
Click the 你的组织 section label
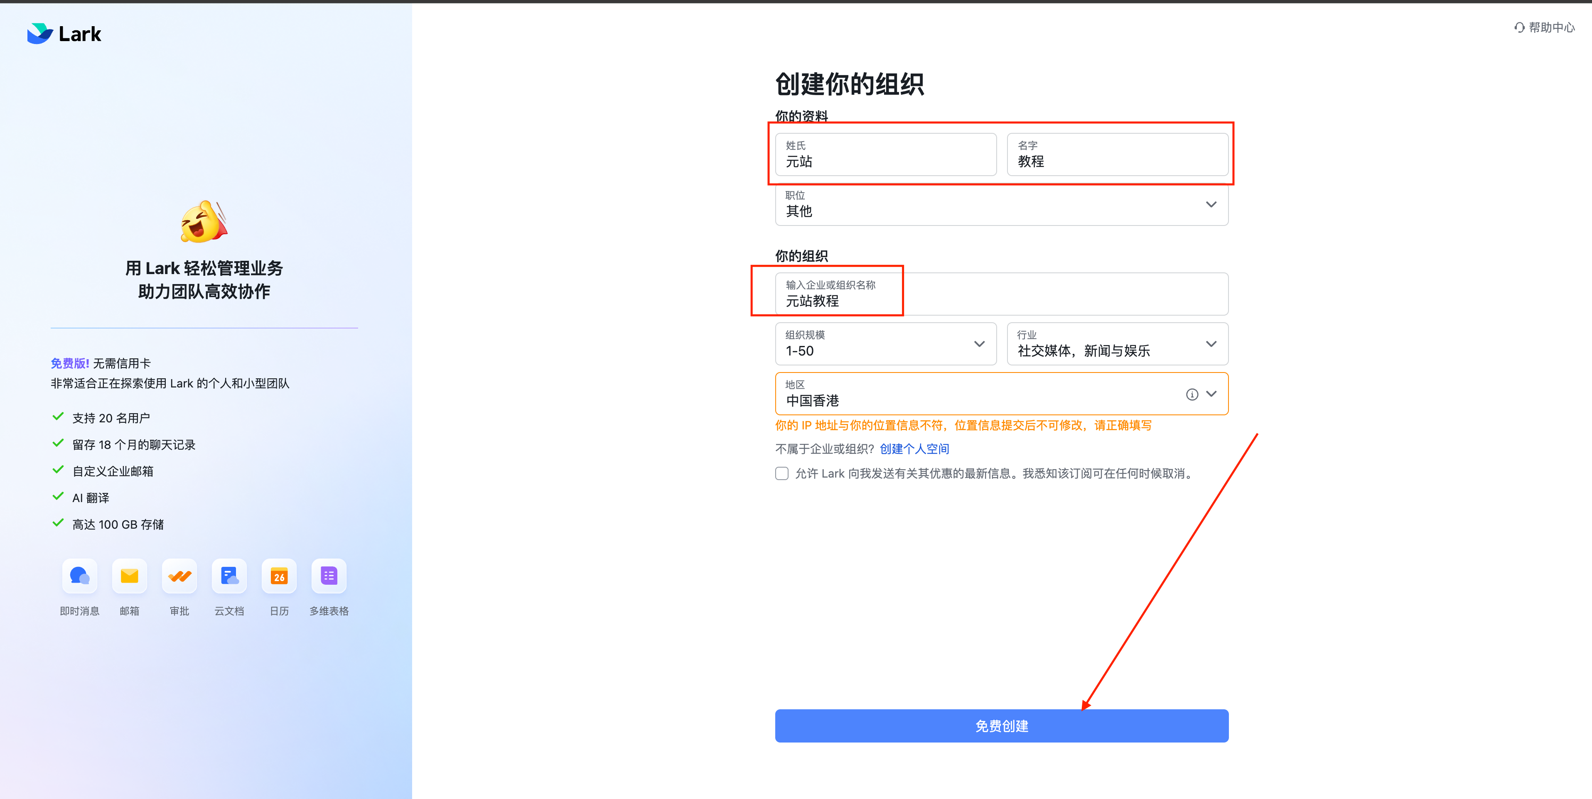tap(801, 256)
